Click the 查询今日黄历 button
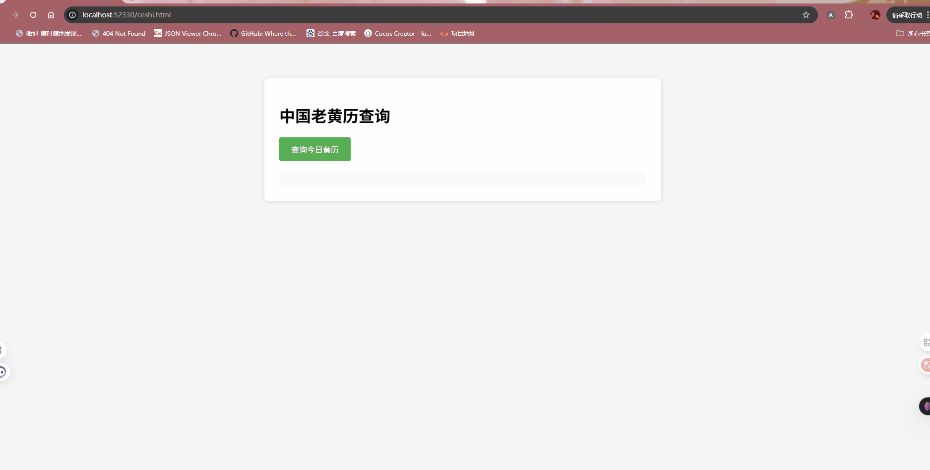The width and height of the screenshot is (930, 470). tap(314, 149)
